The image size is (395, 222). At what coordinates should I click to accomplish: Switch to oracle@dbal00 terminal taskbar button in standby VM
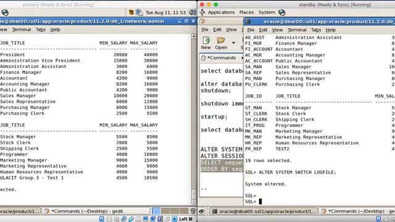pos(264,212)
